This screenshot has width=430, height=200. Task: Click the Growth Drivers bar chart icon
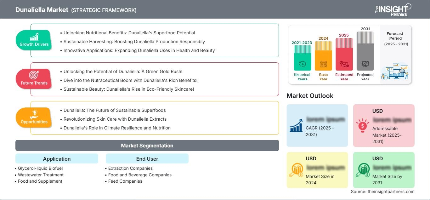(34, 37)
